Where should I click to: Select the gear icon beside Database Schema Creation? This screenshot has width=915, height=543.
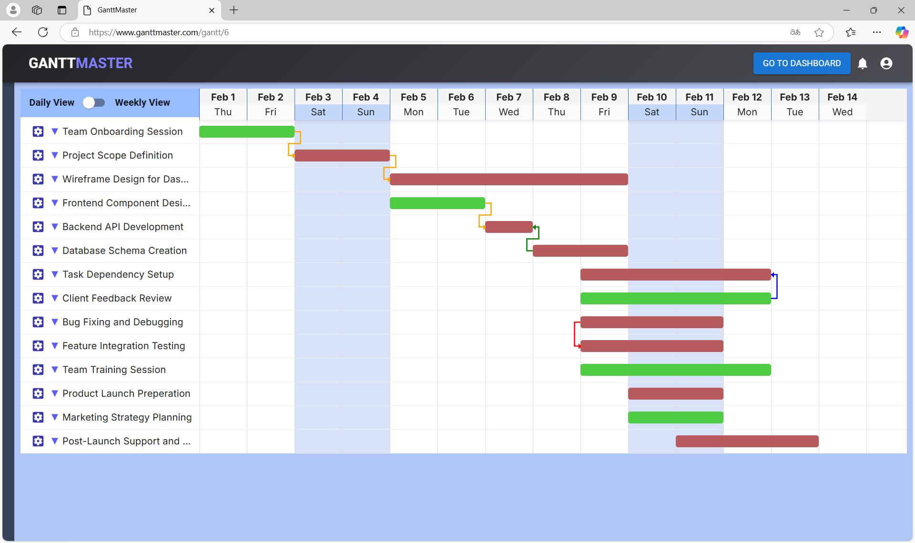(38, 251)
